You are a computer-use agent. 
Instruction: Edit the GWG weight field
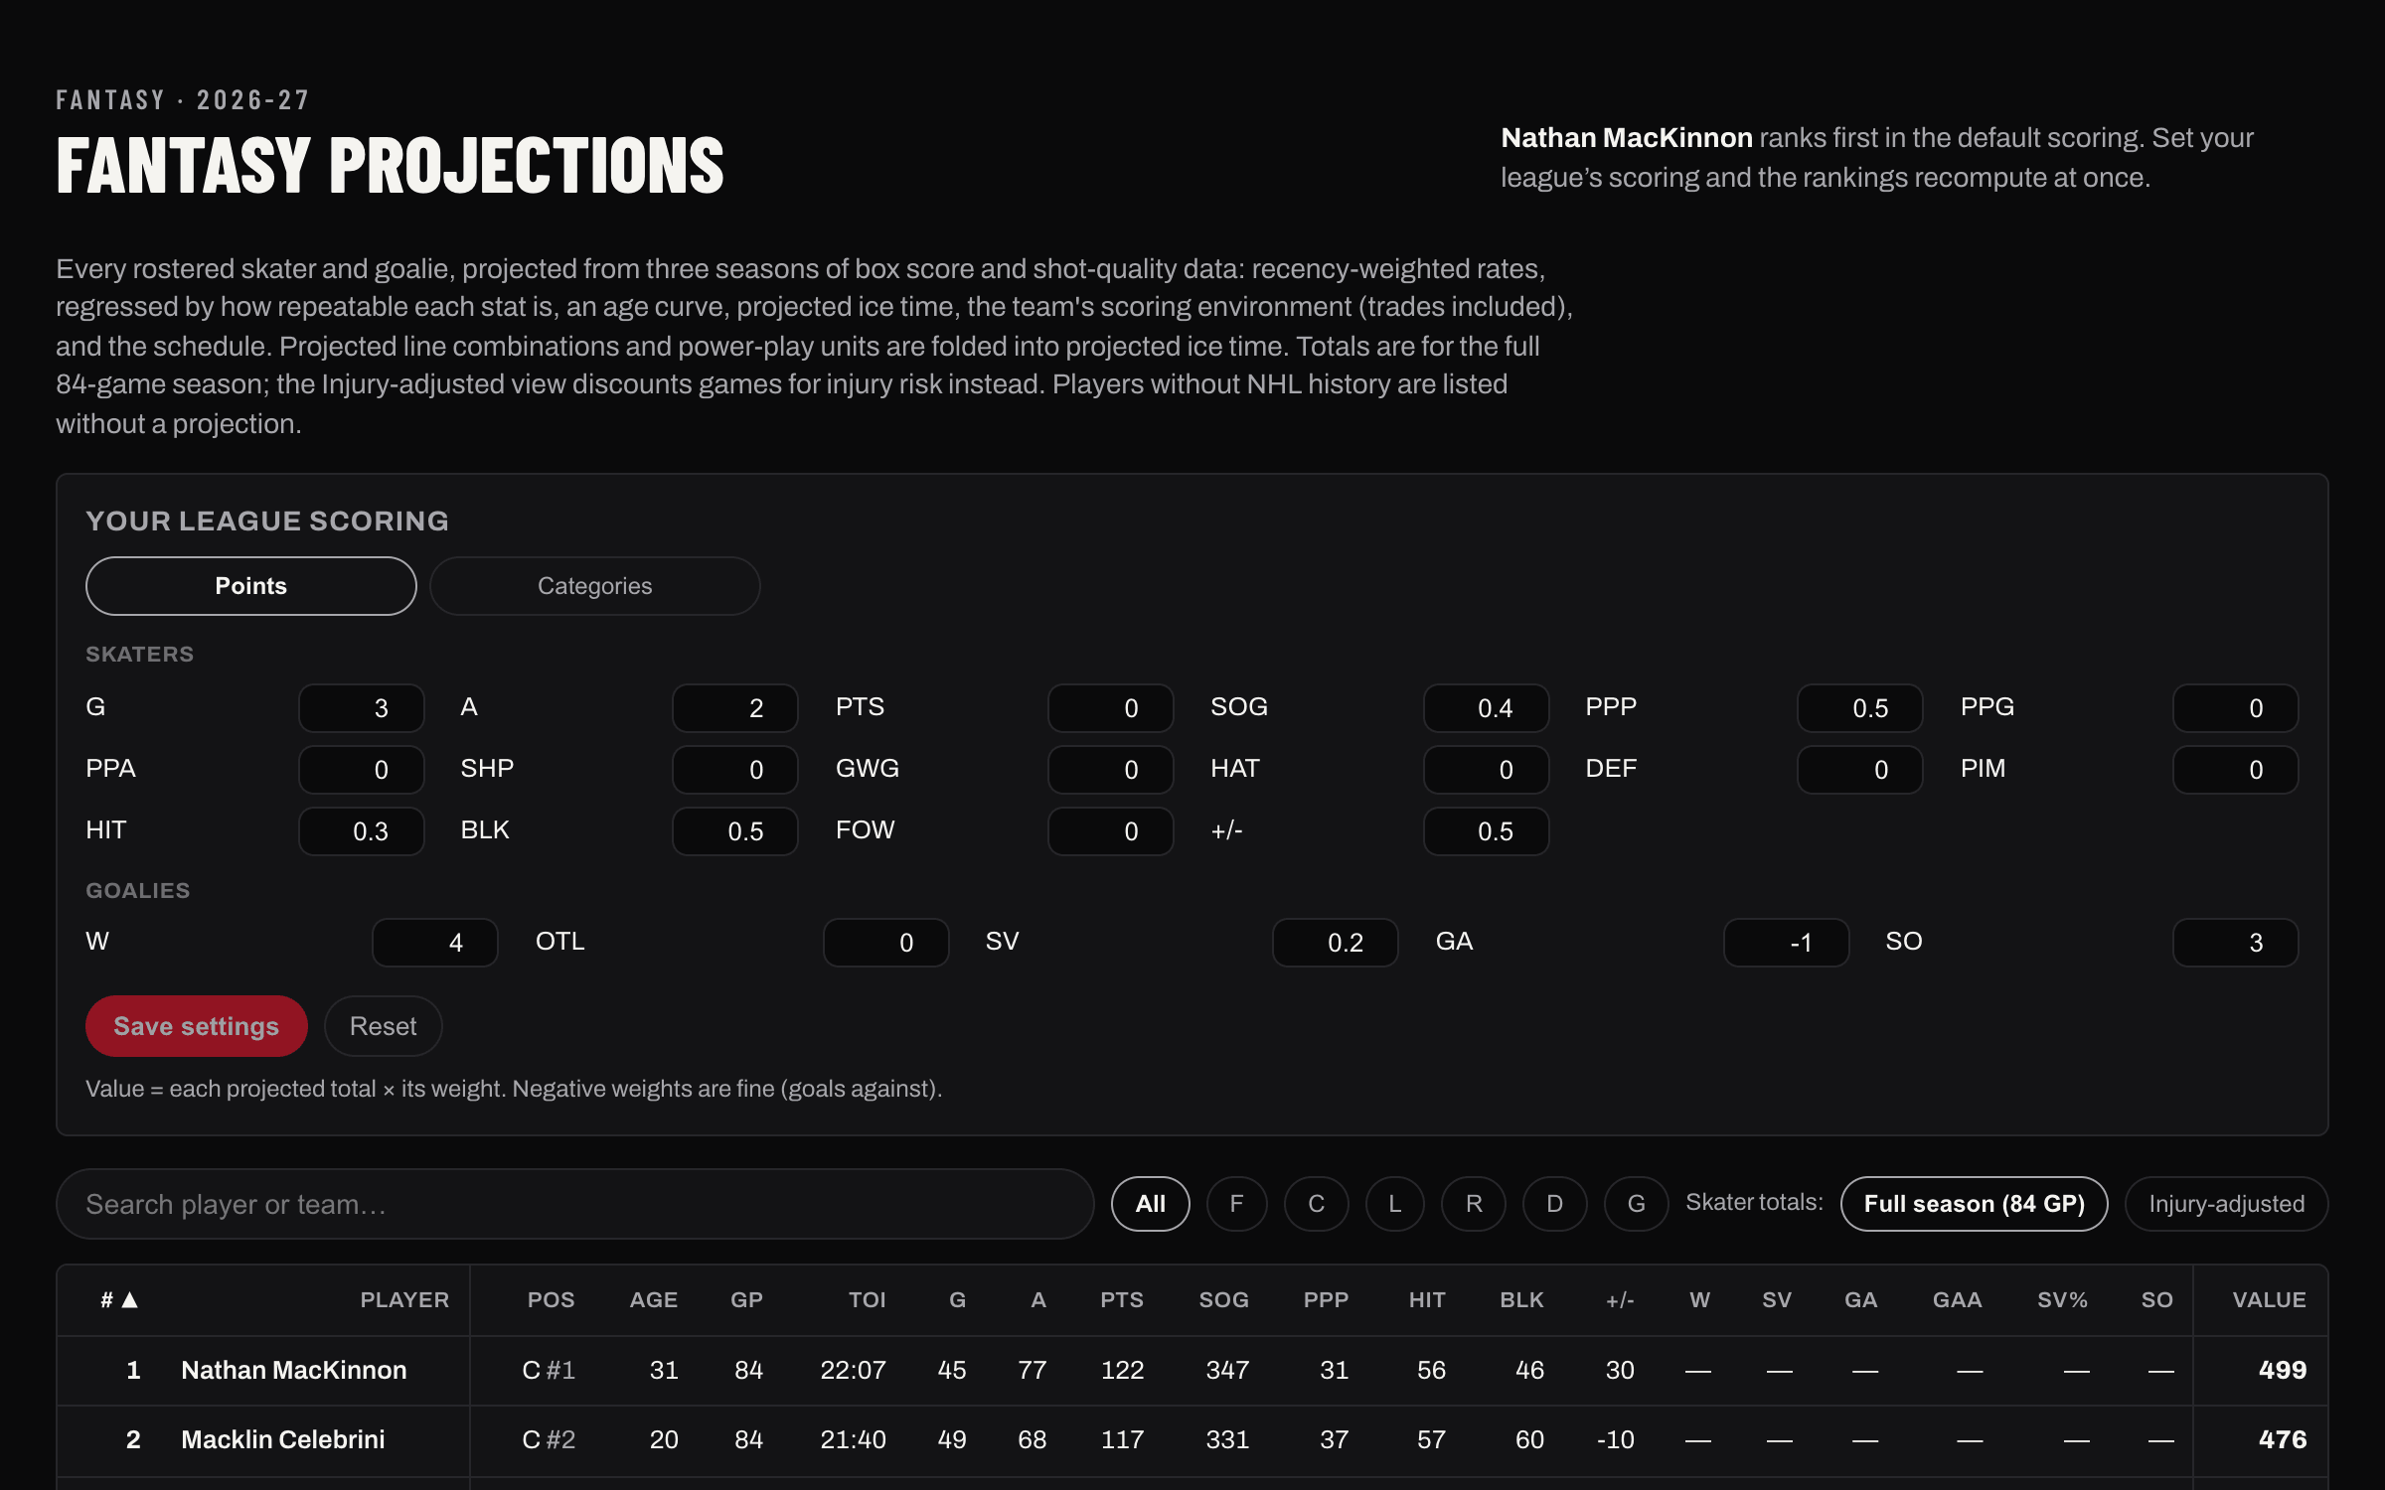(1110, 770)
